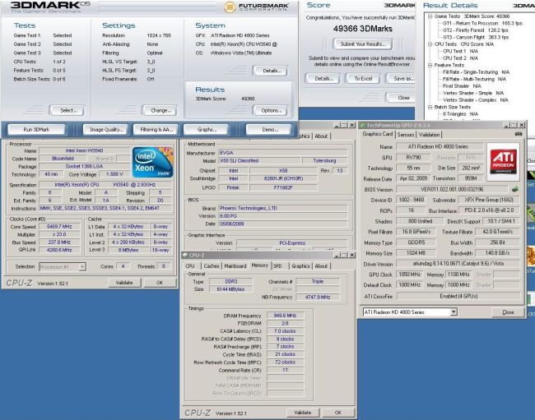Select the Graphics Card tab in GPU-Z

point(377,134)
